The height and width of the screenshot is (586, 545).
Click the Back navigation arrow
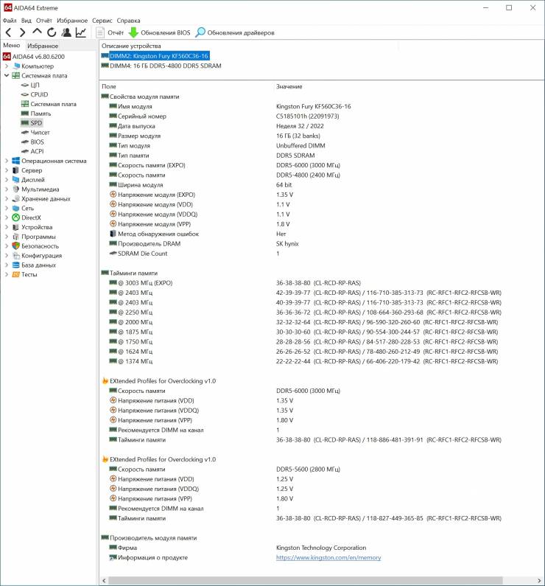pos(9,32)
